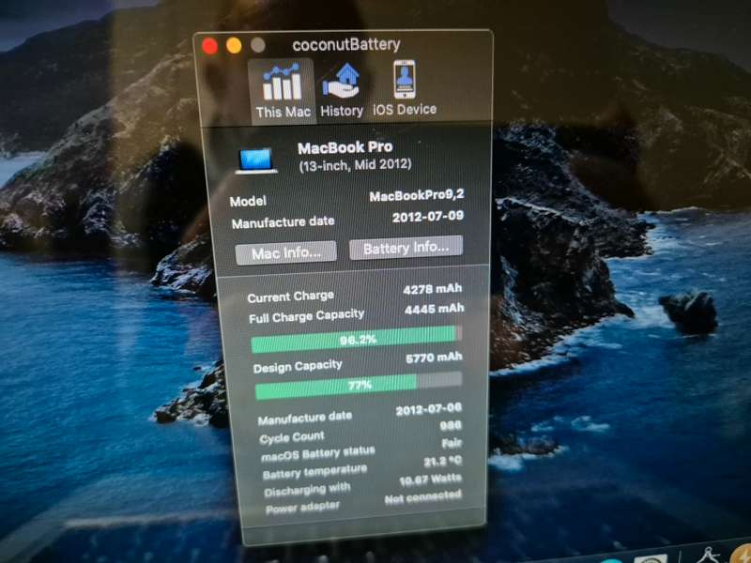Screen dimensions: 751x563
Task: Click the 4445 mAh full charge value
Action: [434, 309]
